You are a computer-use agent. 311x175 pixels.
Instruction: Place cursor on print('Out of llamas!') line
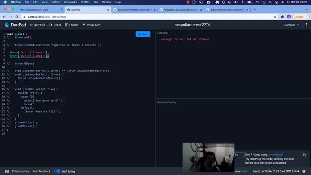pyautogui.click(x=29, y=56)
